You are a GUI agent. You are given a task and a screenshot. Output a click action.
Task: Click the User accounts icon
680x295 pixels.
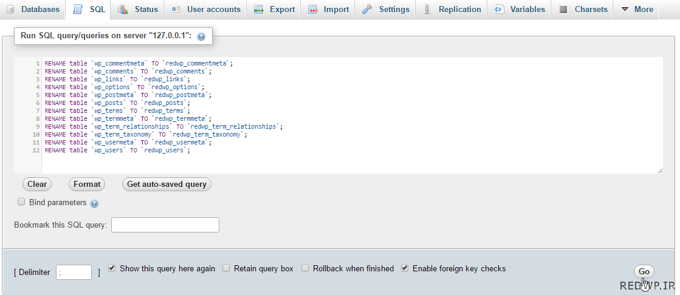176,10
